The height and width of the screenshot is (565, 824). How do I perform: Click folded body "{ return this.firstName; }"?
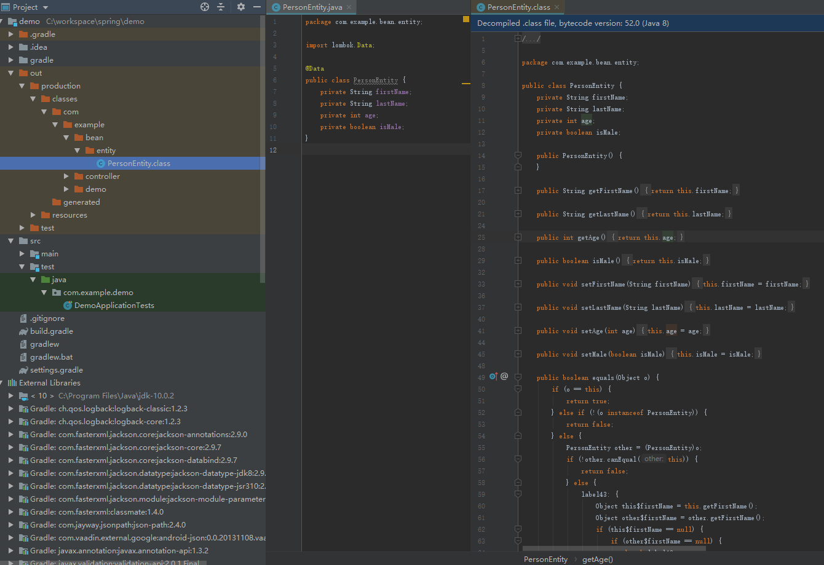click(691, 191)
